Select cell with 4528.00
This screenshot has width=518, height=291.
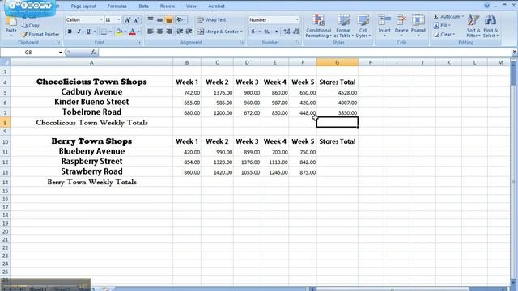pos(338,93)
